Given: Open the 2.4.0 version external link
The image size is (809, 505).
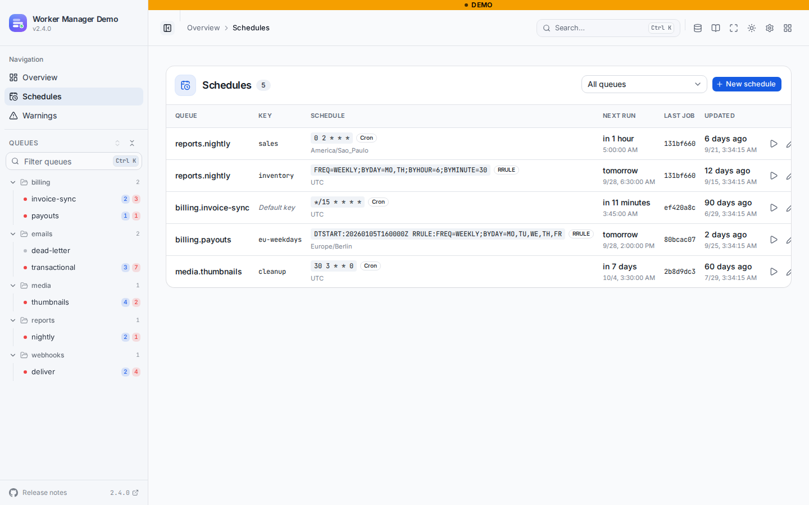Looking at the screenshot, I should (124, 493).
